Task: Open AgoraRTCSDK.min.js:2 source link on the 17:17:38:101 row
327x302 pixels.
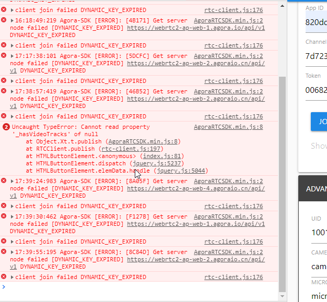Action: coord(228,56)
